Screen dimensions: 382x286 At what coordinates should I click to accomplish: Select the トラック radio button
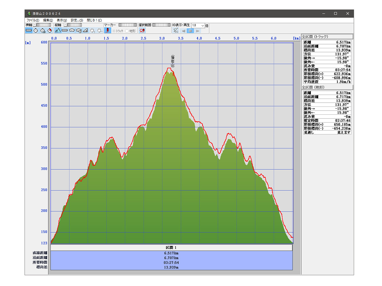(114, 31)
